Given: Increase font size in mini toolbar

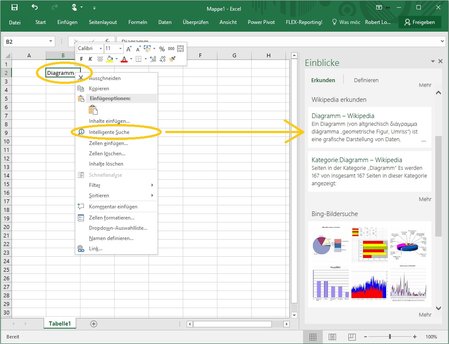Looking at the screenshot, I should (x=129, y=49).
